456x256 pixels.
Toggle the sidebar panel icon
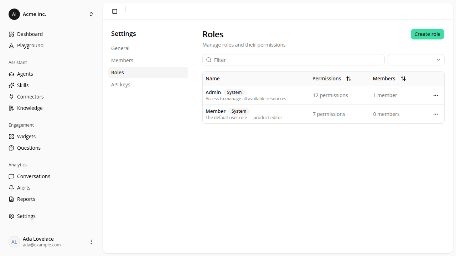pos(115,11)
